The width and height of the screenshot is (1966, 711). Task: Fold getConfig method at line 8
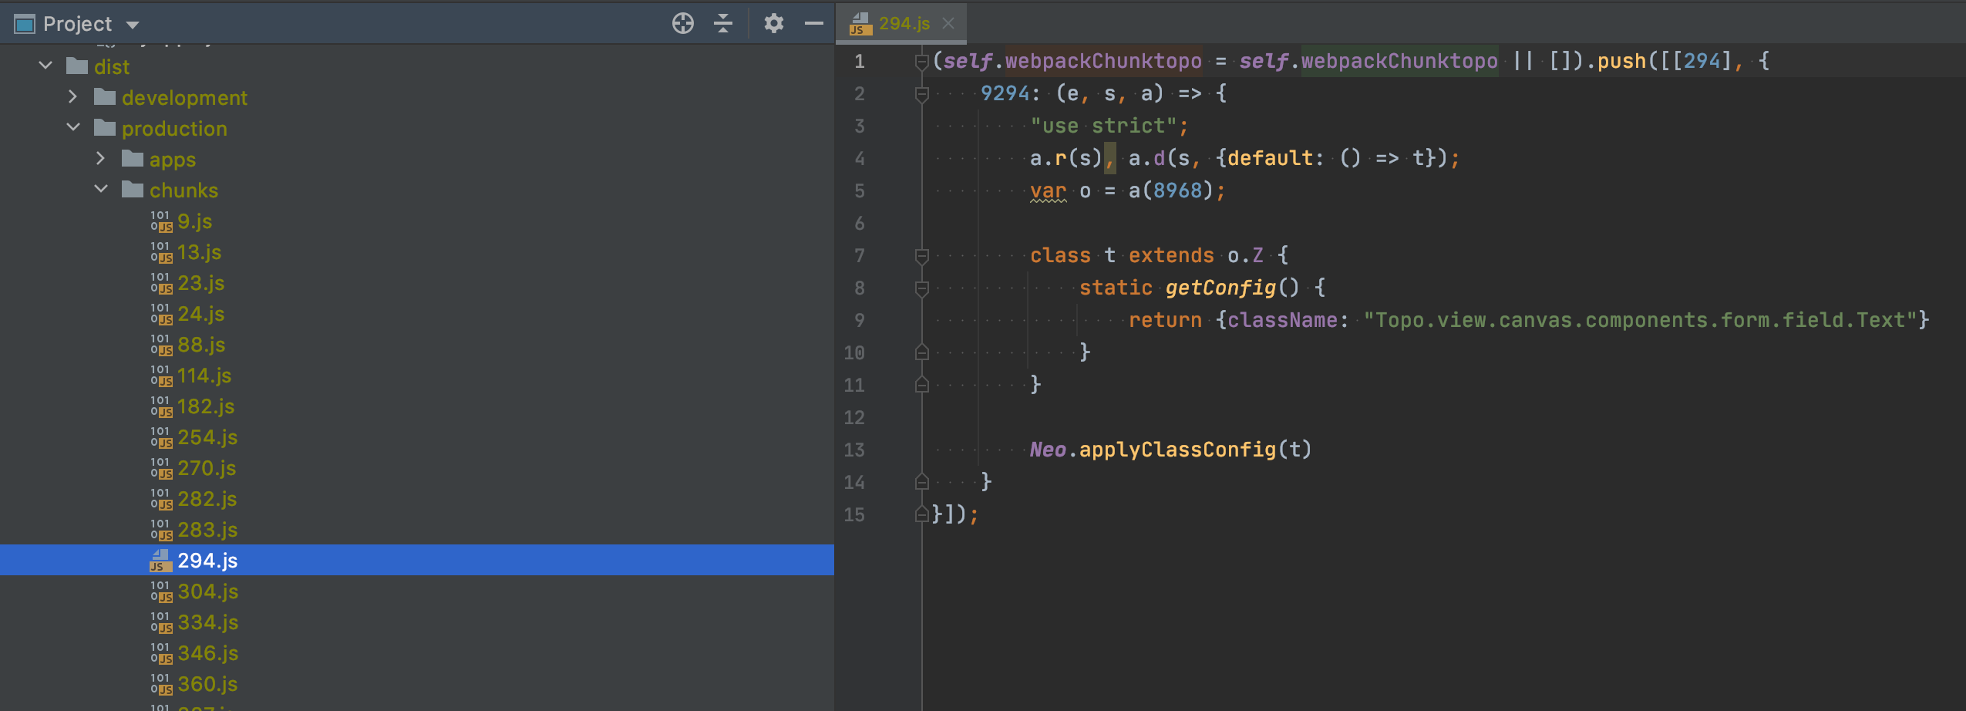[x=921, y=288]
